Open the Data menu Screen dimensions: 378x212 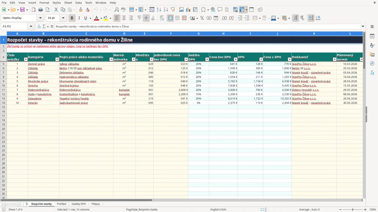pyautogui.click(x=78, y=3)
